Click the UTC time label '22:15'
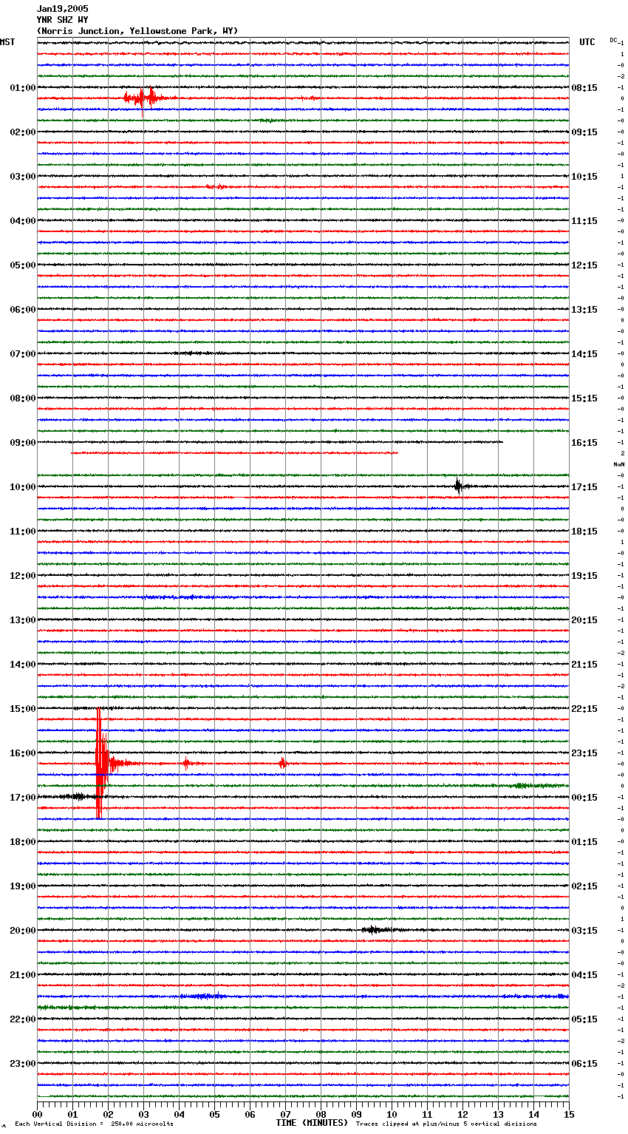Image resolution: width=628 pixels, height=1134 pixels. point(584,709)
